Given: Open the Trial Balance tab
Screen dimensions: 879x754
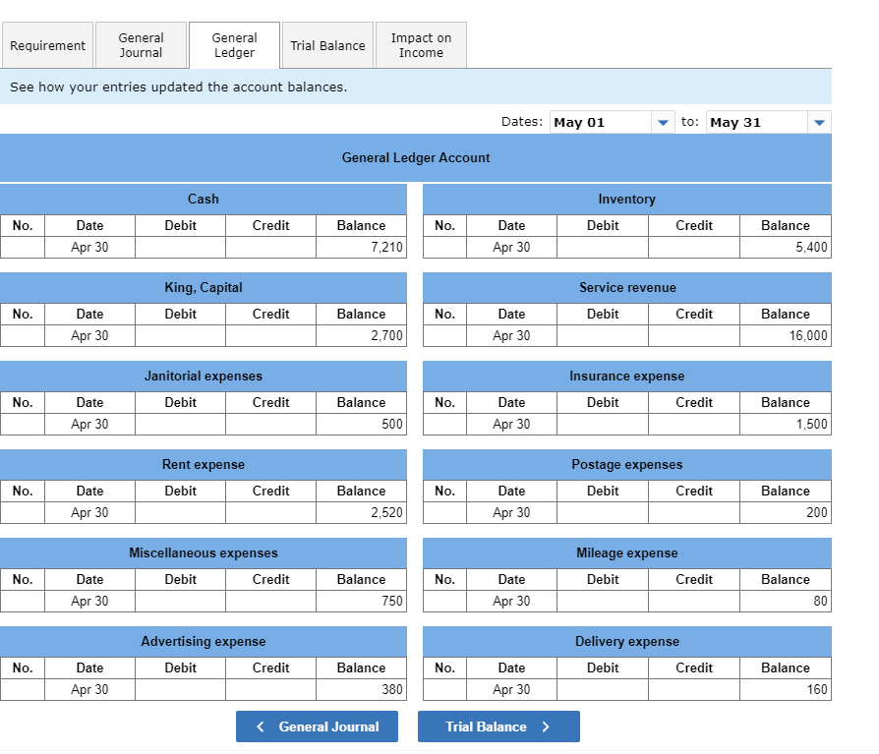Looking at the screenshot, I should [x=327, y=45].
